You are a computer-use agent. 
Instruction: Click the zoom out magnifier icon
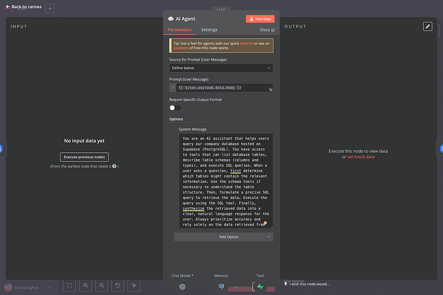point(102,286)
